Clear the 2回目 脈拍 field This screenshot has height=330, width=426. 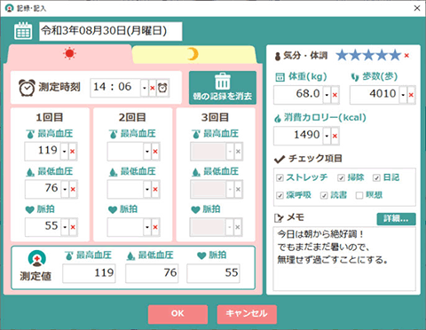click(155, 227)
